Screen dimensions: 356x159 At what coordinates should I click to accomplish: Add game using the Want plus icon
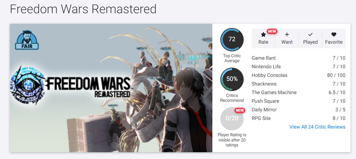(x=287, y=35)
